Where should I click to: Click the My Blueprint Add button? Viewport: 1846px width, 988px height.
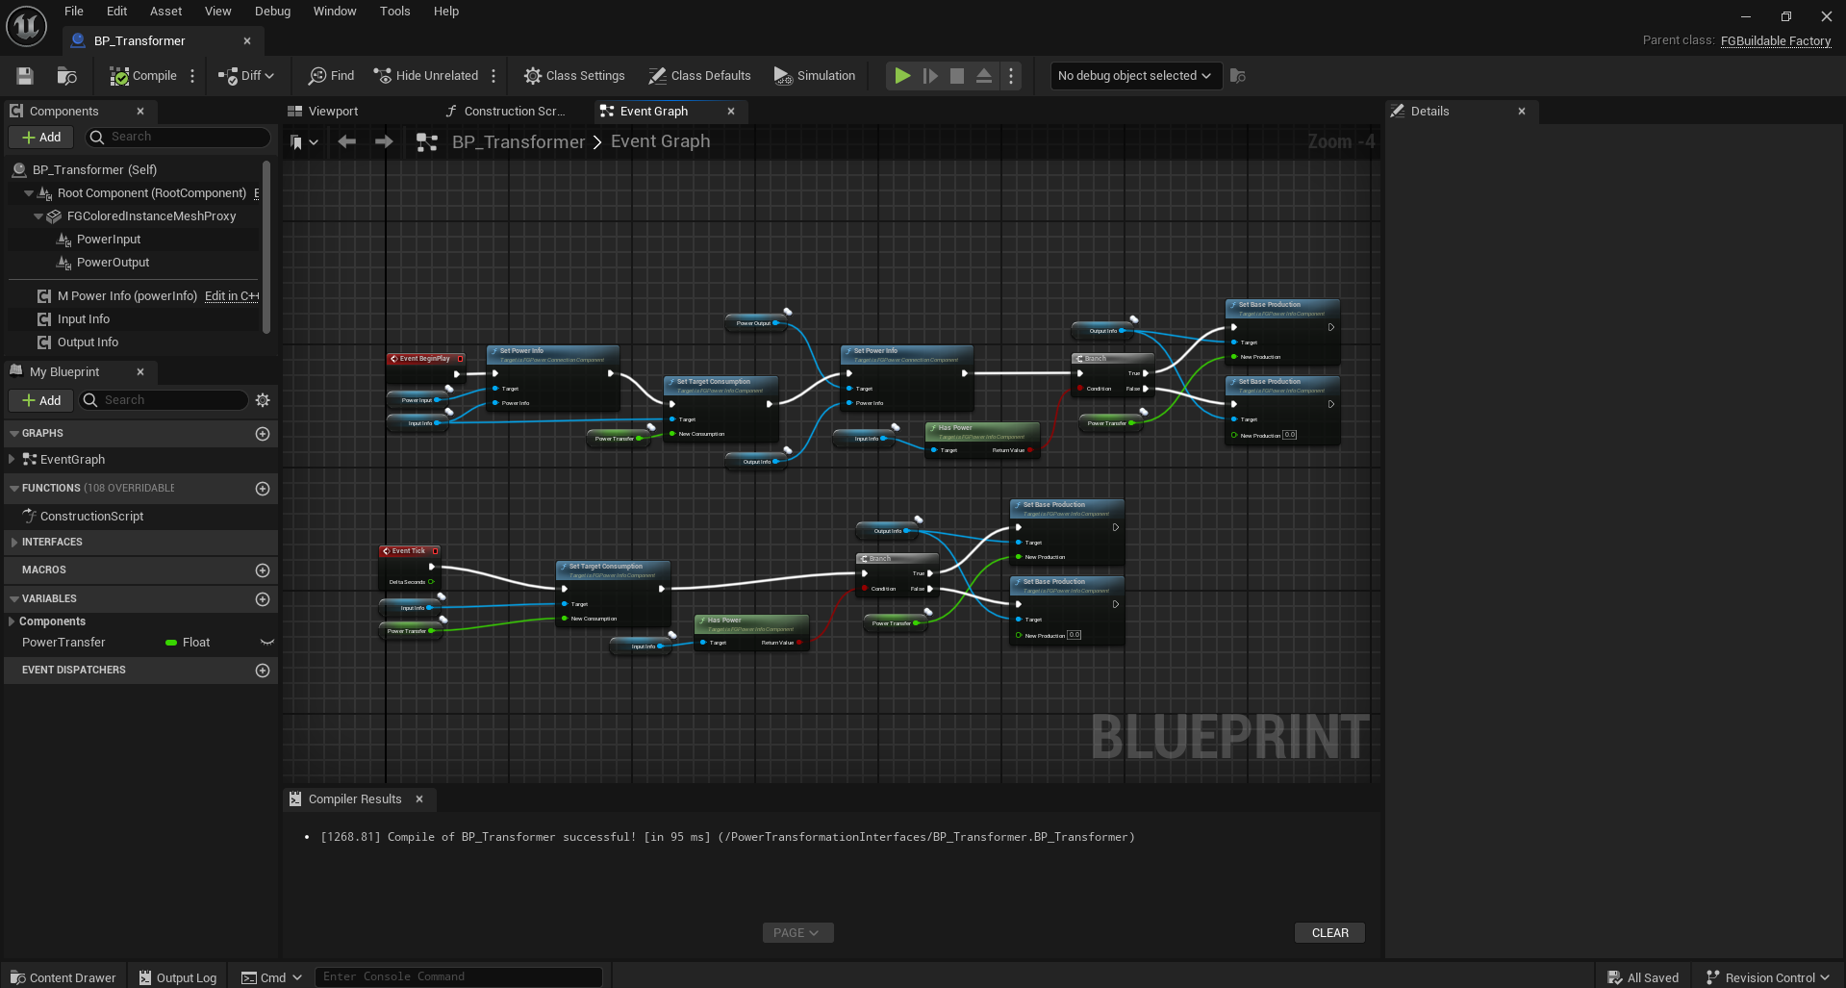coord(41,401)
